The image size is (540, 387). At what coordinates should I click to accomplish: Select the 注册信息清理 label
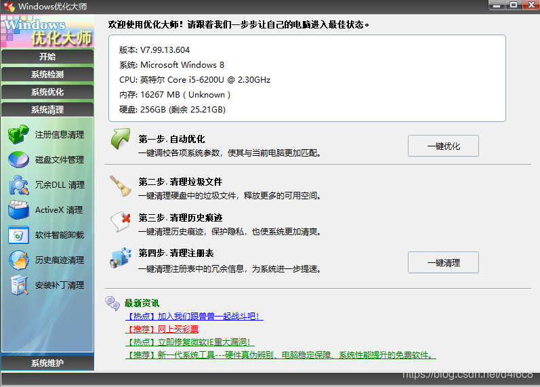pyautogui.click(x=60, y=135)
